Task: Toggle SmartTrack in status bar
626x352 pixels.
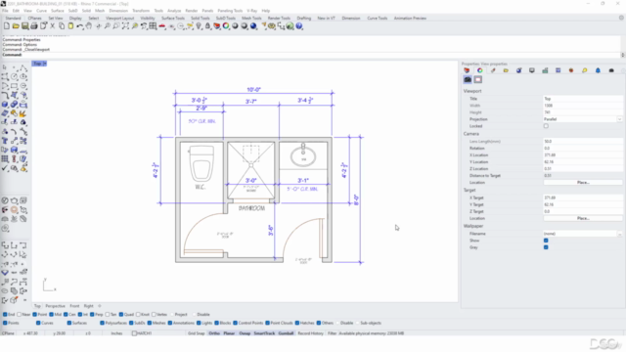Action: [264, 333]
